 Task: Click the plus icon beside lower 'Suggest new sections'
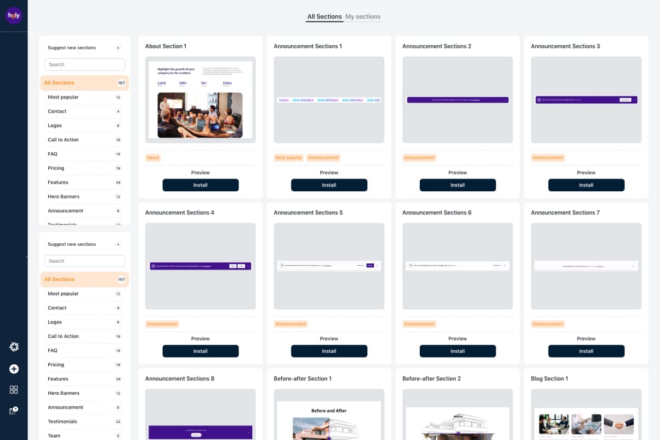point(119,244)
